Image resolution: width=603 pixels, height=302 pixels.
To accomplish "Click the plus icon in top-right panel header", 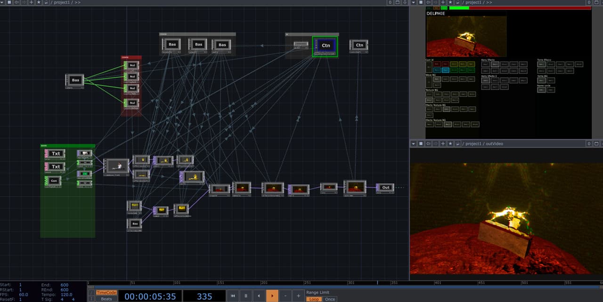I will pos(443,2).
